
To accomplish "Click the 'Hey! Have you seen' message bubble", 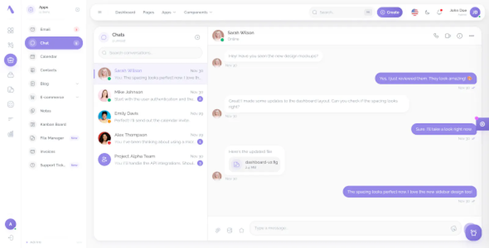I will click(273, 56).
